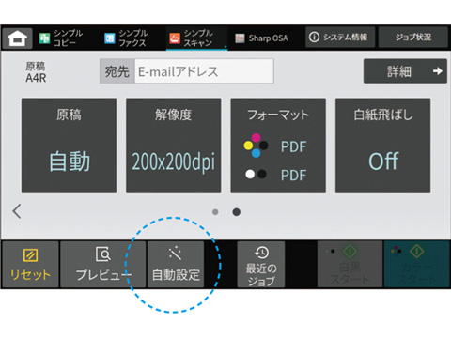Go to the Home screen icon
The image size is (451, 338).
click(x=17, y=38)
